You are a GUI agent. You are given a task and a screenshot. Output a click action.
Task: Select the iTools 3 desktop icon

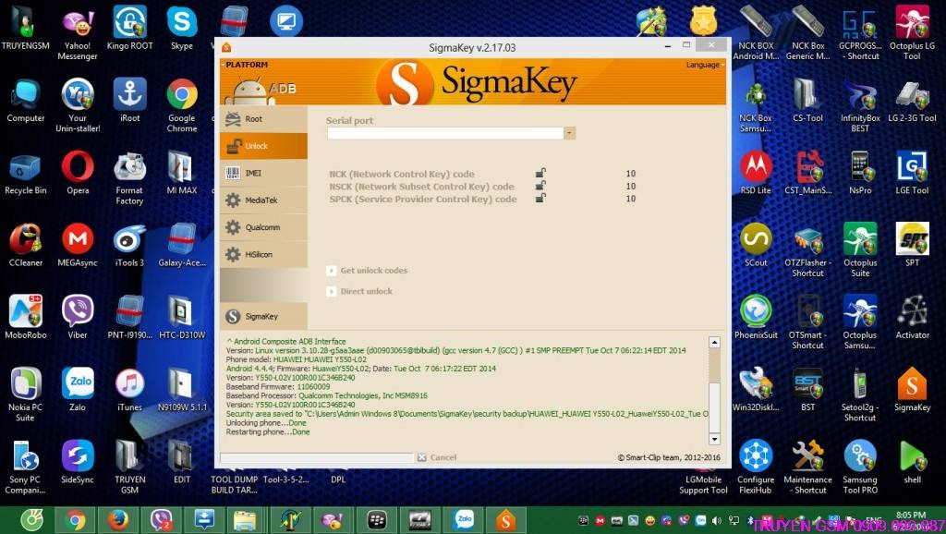pyautogui.click(x=129, y=247)
